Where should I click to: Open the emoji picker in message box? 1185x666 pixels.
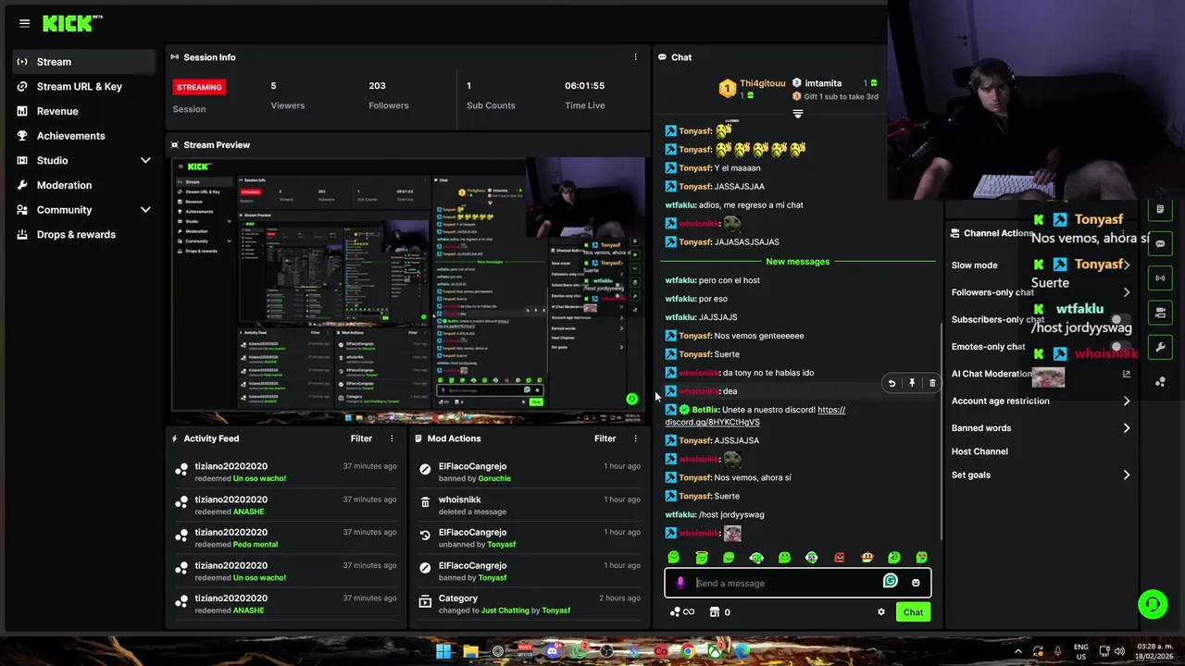[x=916, y=583]
